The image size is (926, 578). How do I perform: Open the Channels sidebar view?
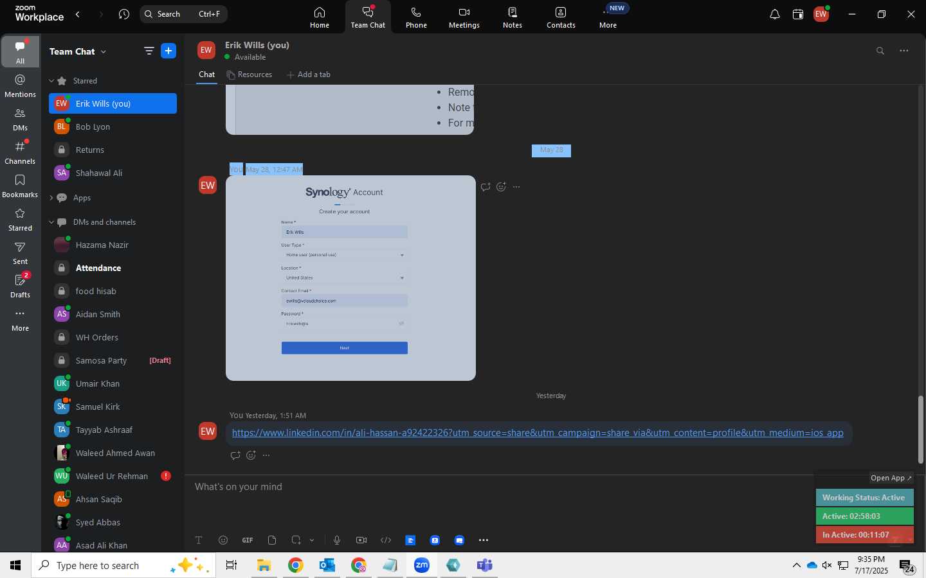[20, 153]
